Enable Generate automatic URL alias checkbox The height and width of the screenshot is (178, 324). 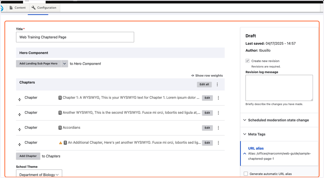[x=246, y=174]
